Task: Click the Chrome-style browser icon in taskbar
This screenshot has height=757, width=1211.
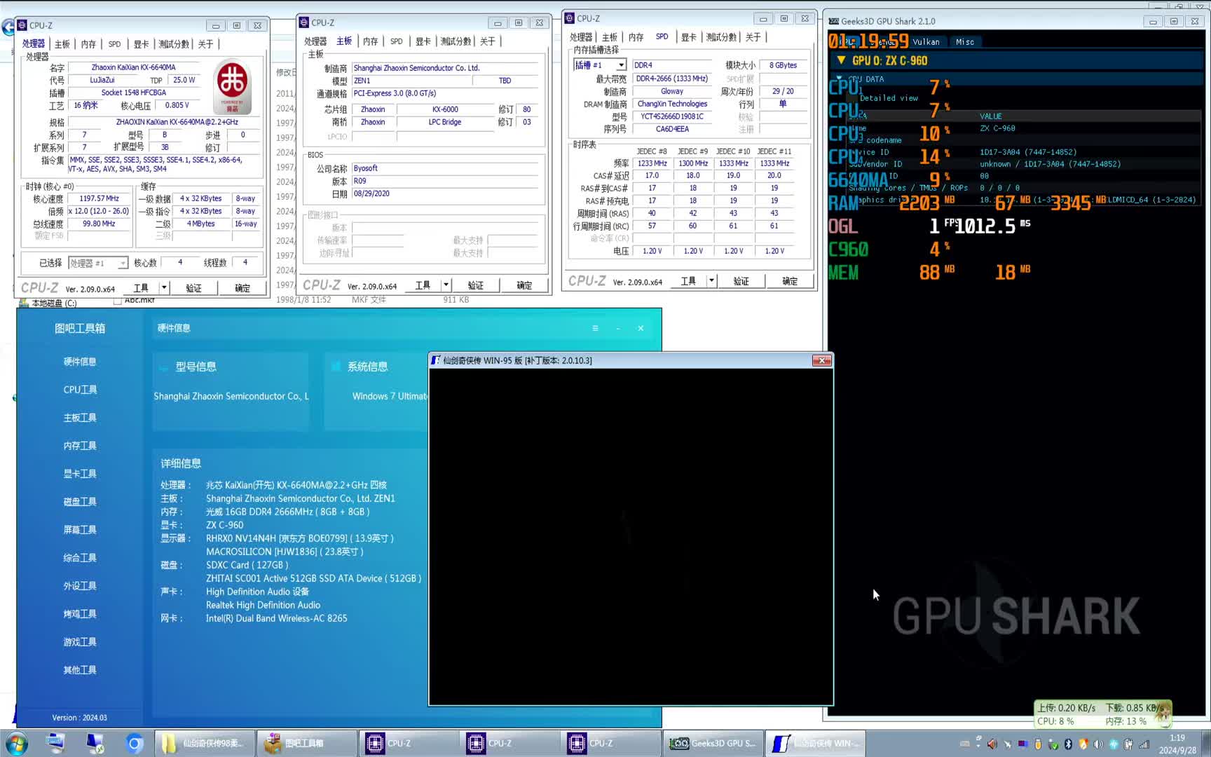Action: (135, 743)
